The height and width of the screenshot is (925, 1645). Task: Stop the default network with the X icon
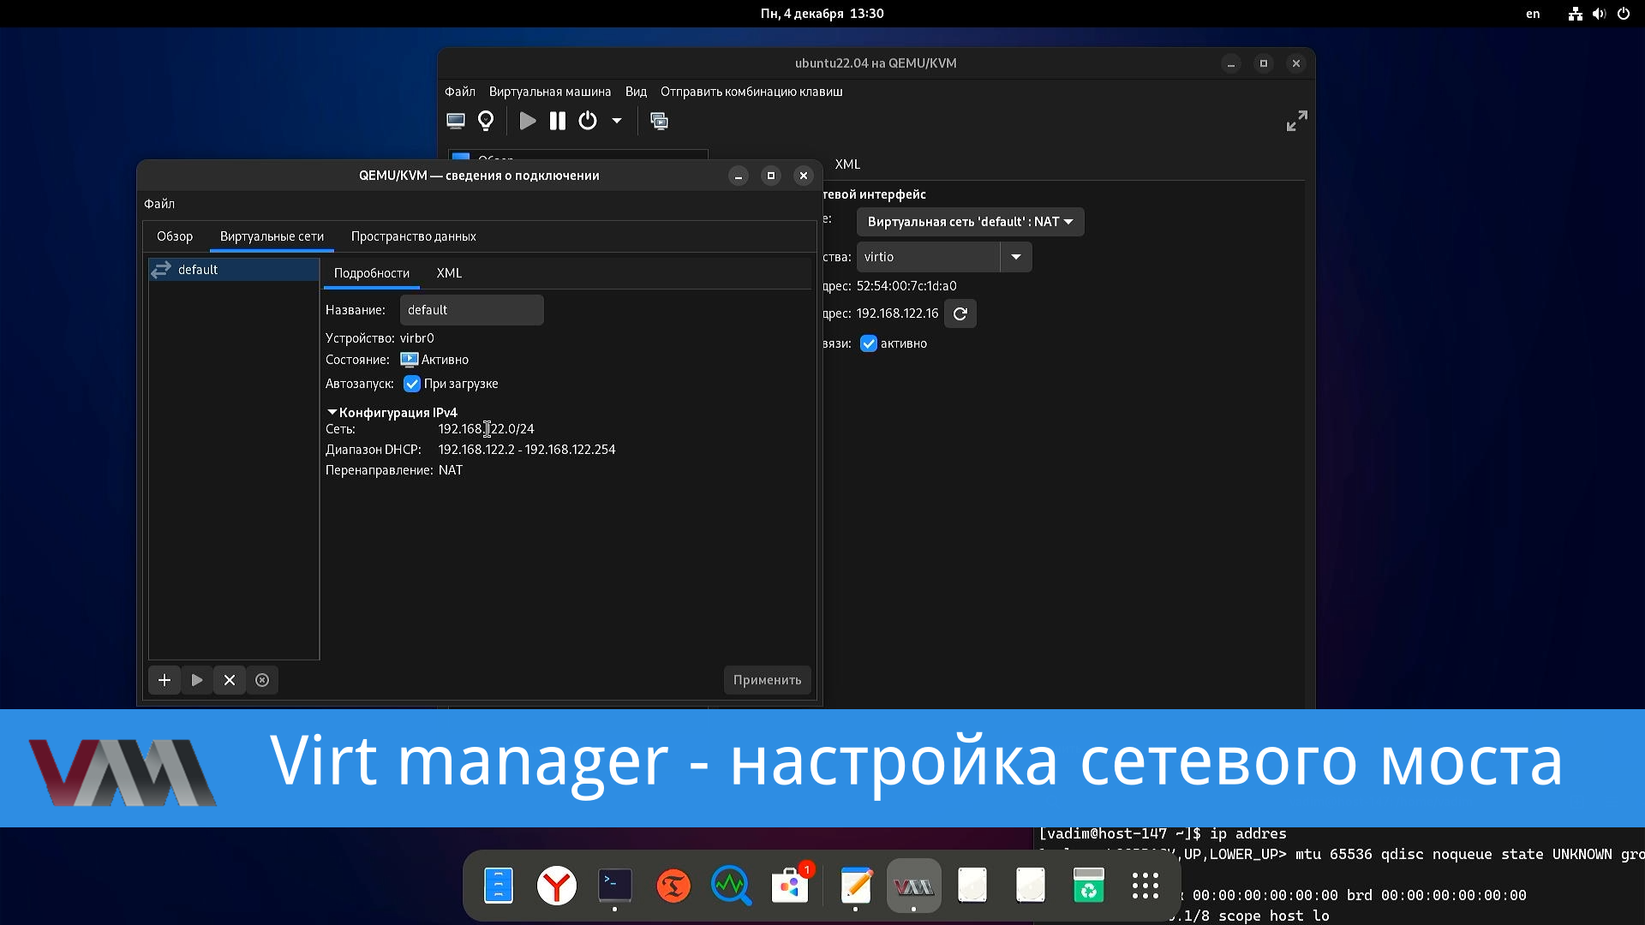(x=229, y=679)
